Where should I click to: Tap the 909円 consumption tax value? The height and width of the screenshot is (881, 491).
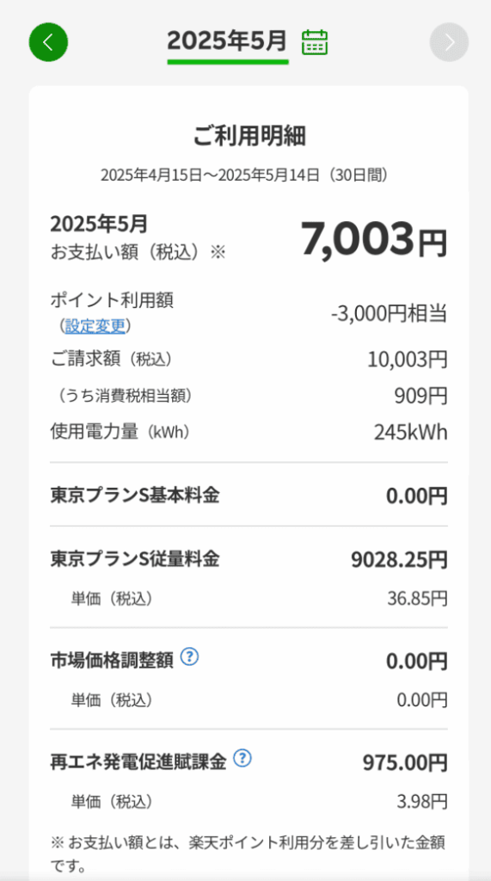pyautogui.click(x=420, y=396)
